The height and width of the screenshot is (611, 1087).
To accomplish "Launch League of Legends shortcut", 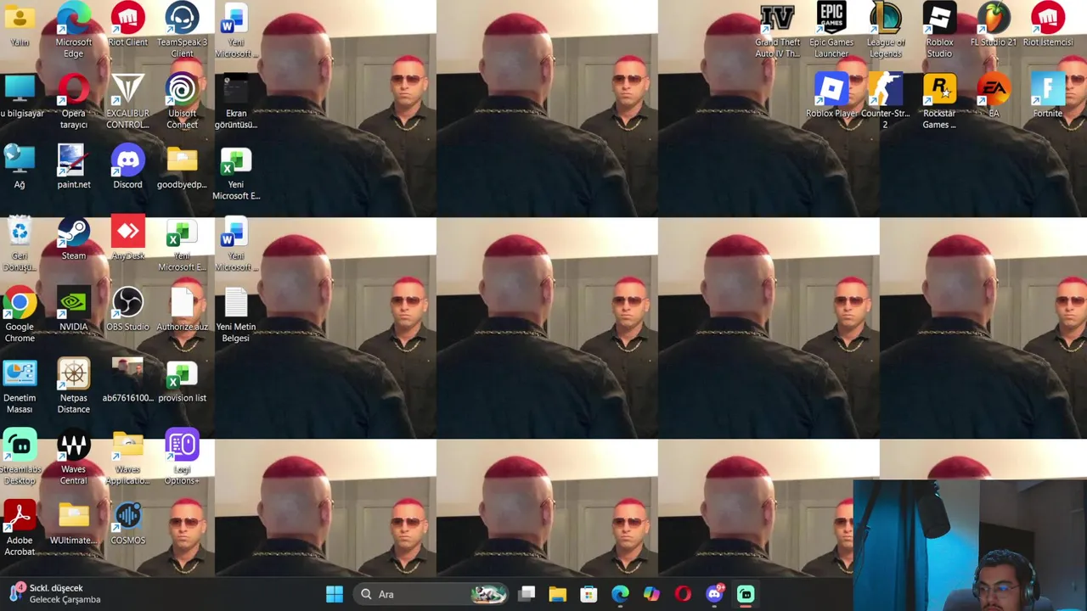I will coord(885,30).
